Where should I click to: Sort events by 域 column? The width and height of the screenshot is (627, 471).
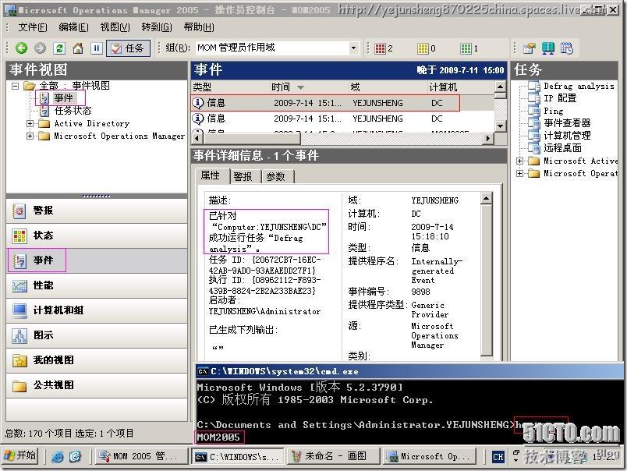tap(388, 87)
